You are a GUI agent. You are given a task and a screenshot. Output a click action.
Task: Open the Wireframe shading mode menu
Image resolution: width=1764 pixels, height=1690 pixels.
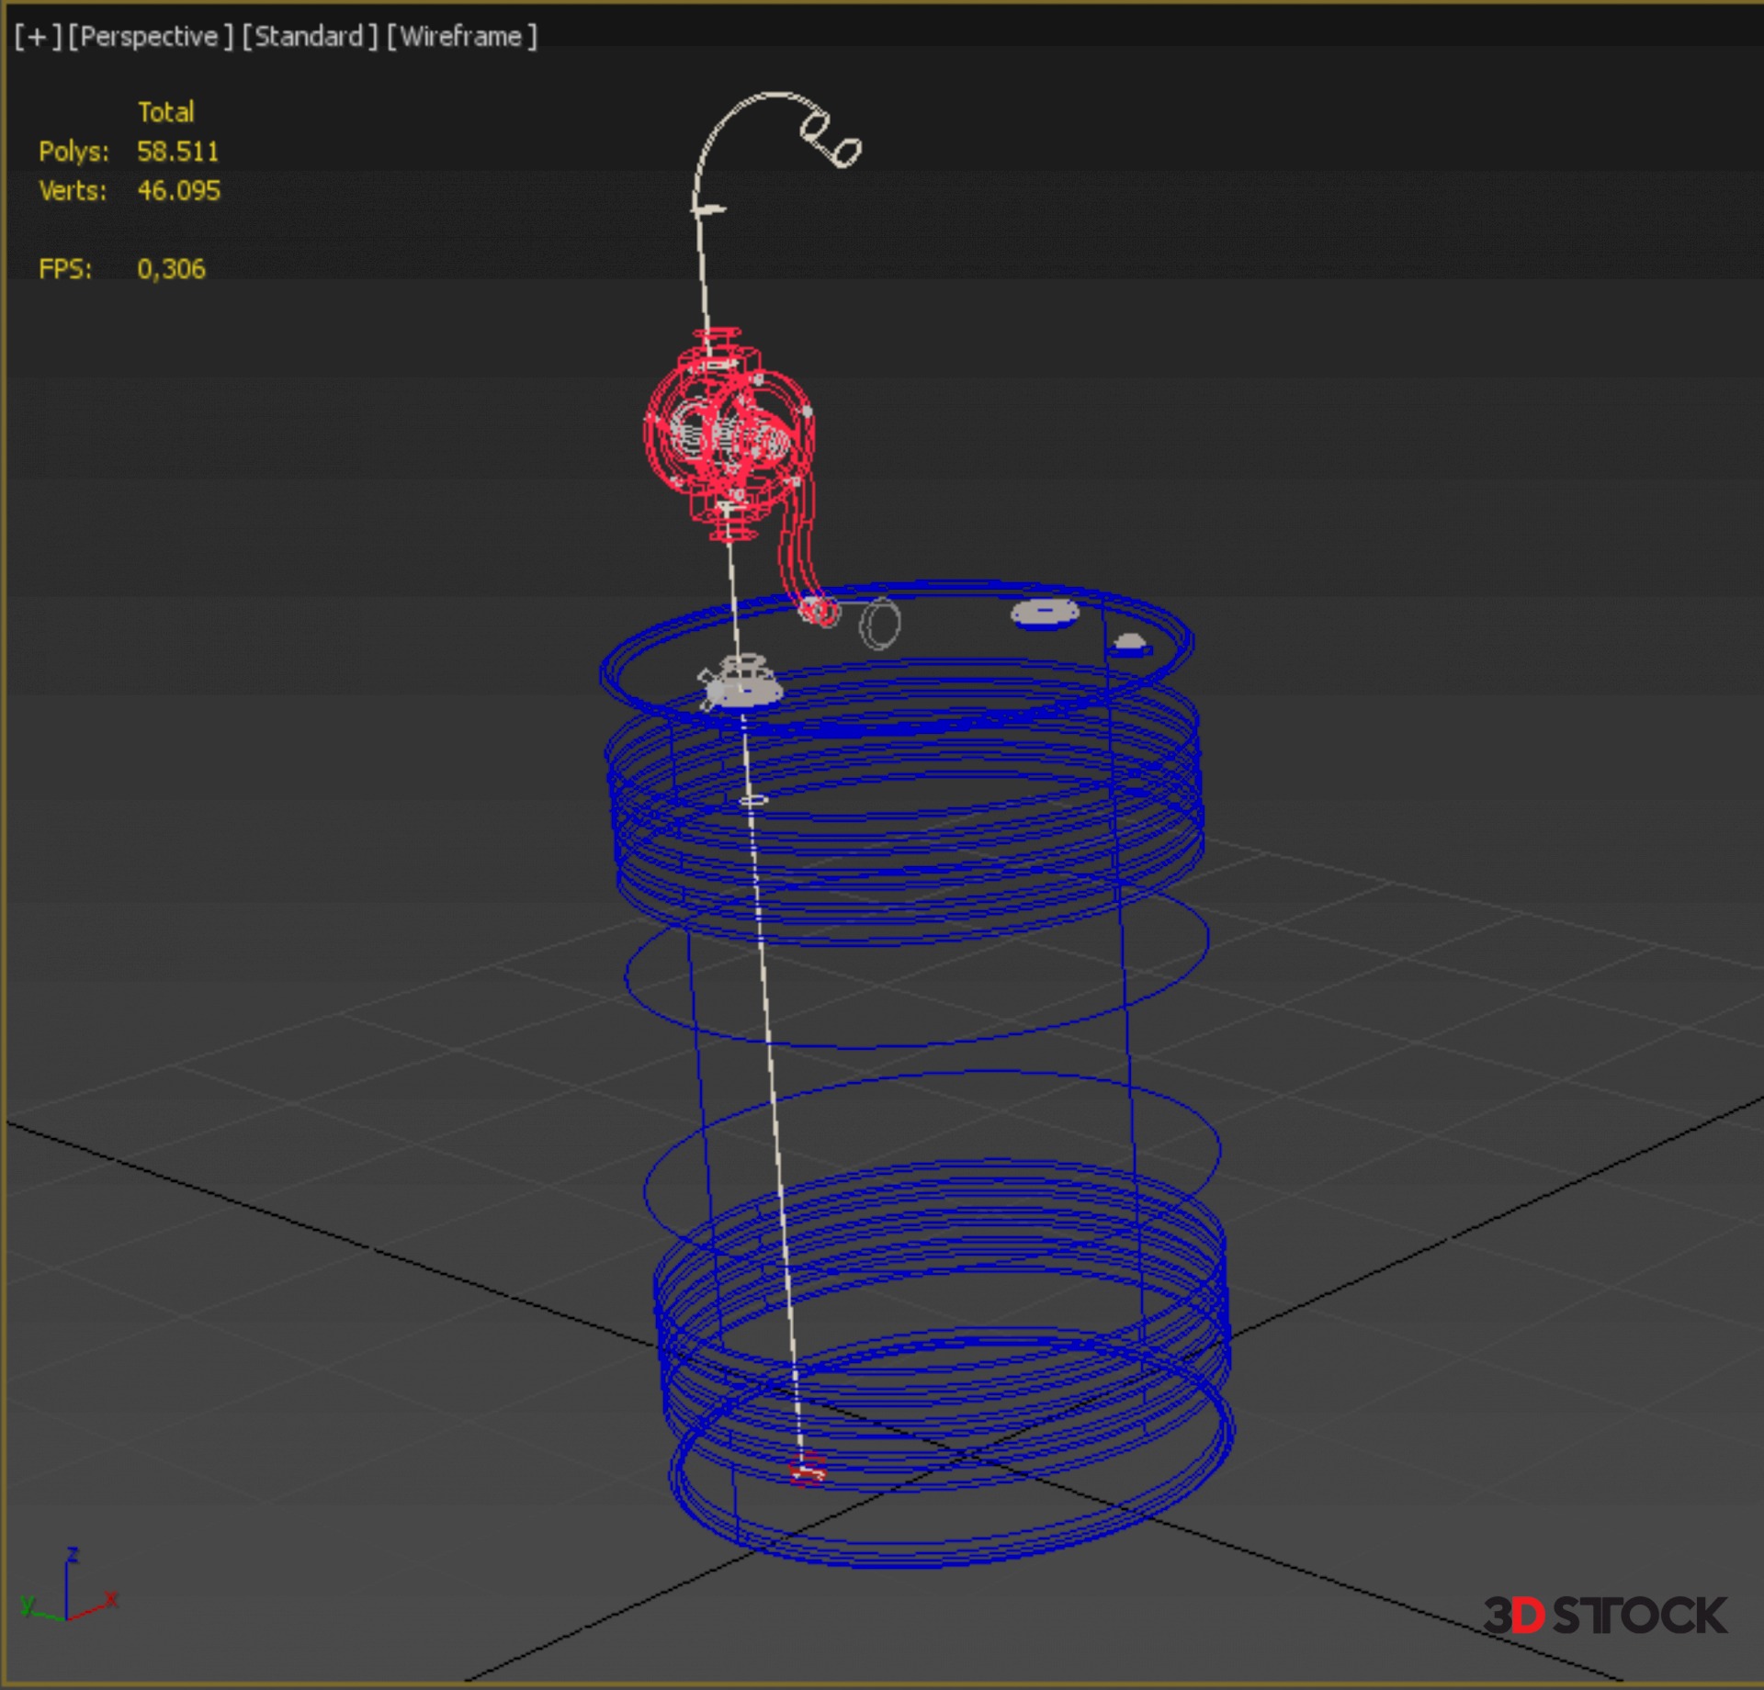point(461,37)
